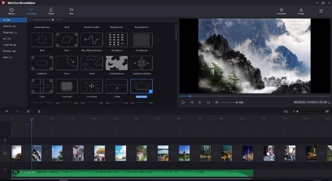Choose the Clock transition
The height and width of the screenshot is (181, 332).
coord(67,63)
